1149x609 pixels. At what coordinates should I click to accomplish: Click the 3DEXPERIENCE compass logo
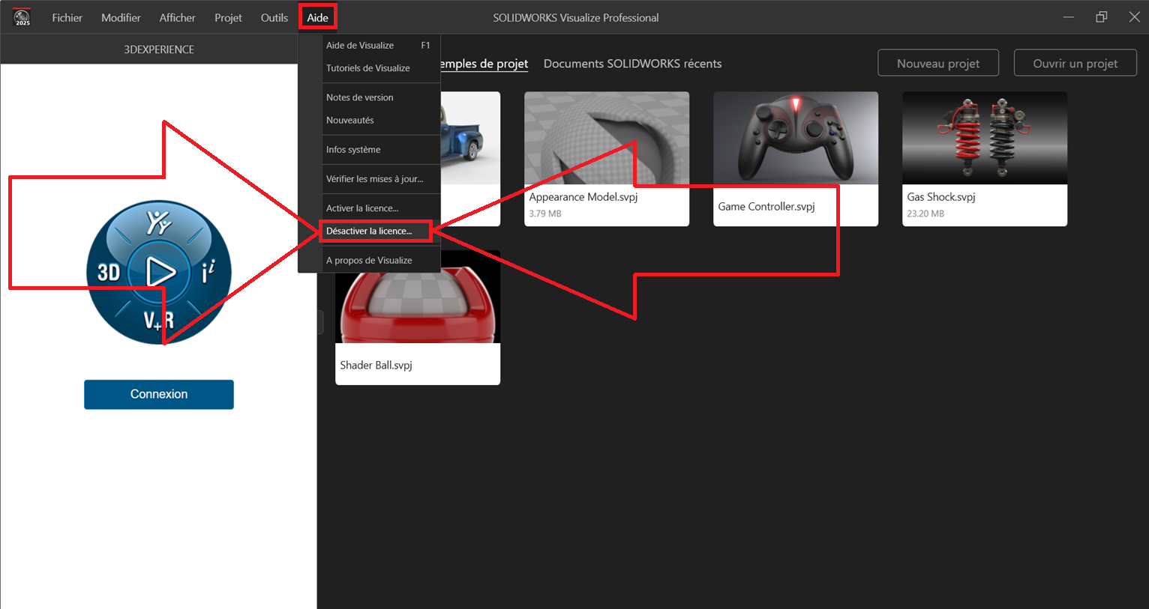pyautogui.click(x=159, y=272)
